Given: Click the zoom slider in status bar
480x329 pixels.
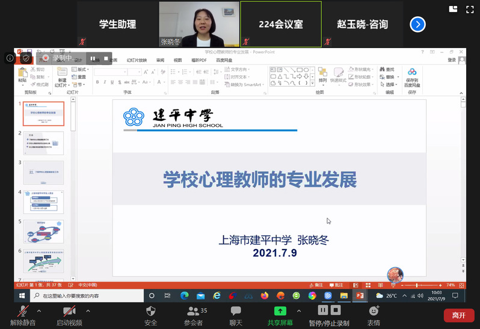Looking at the screenshot, I should [x=417, y=285].
